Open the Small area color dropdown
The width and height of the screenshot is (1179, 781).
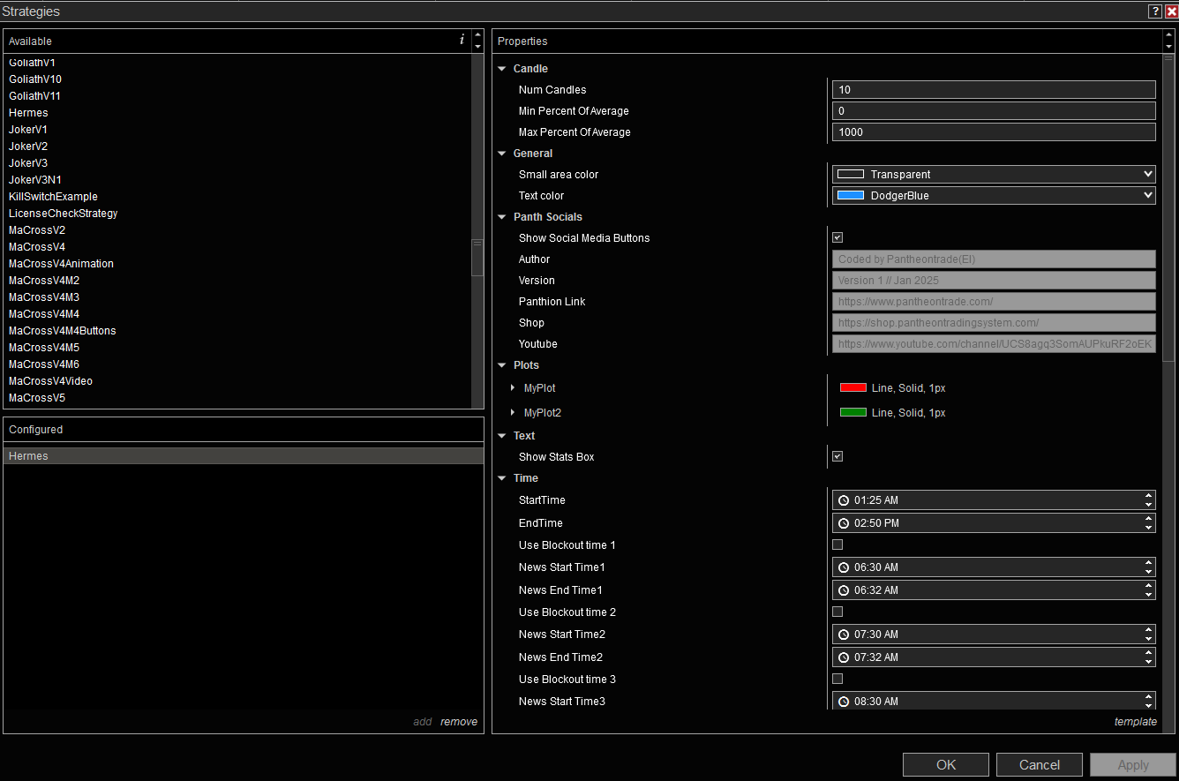tap(994, 175)
